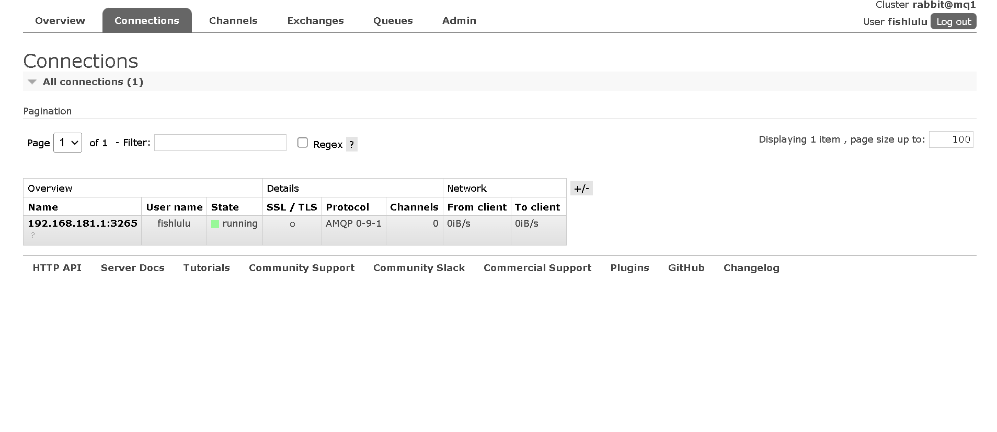Sort by the Channels column header

(x=414, y=207)
